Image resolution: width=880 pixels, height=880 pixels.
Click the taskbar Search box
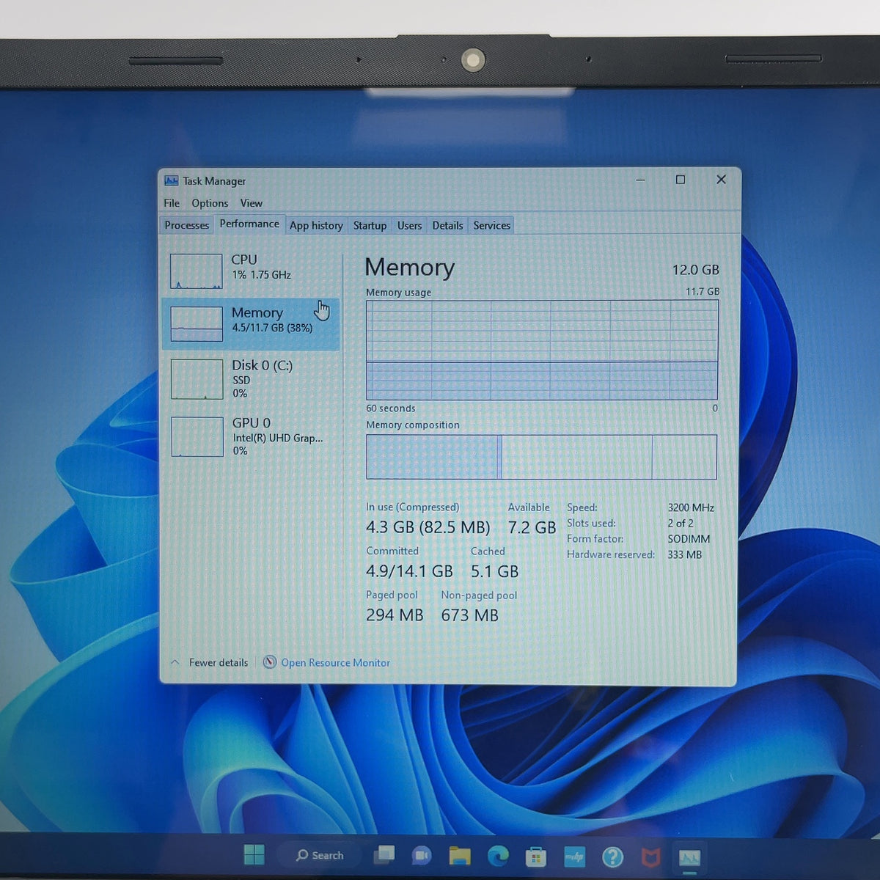(x=320, y=855)
